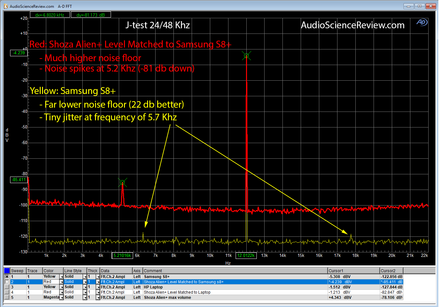Click the Color column header
Image resolution: width=439 pixels, height=307 pixels.
coord(53,271)
